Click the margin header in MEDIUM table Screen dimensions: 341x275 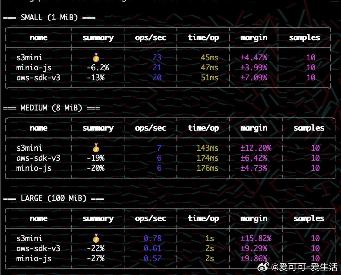(x=254, y=128)
